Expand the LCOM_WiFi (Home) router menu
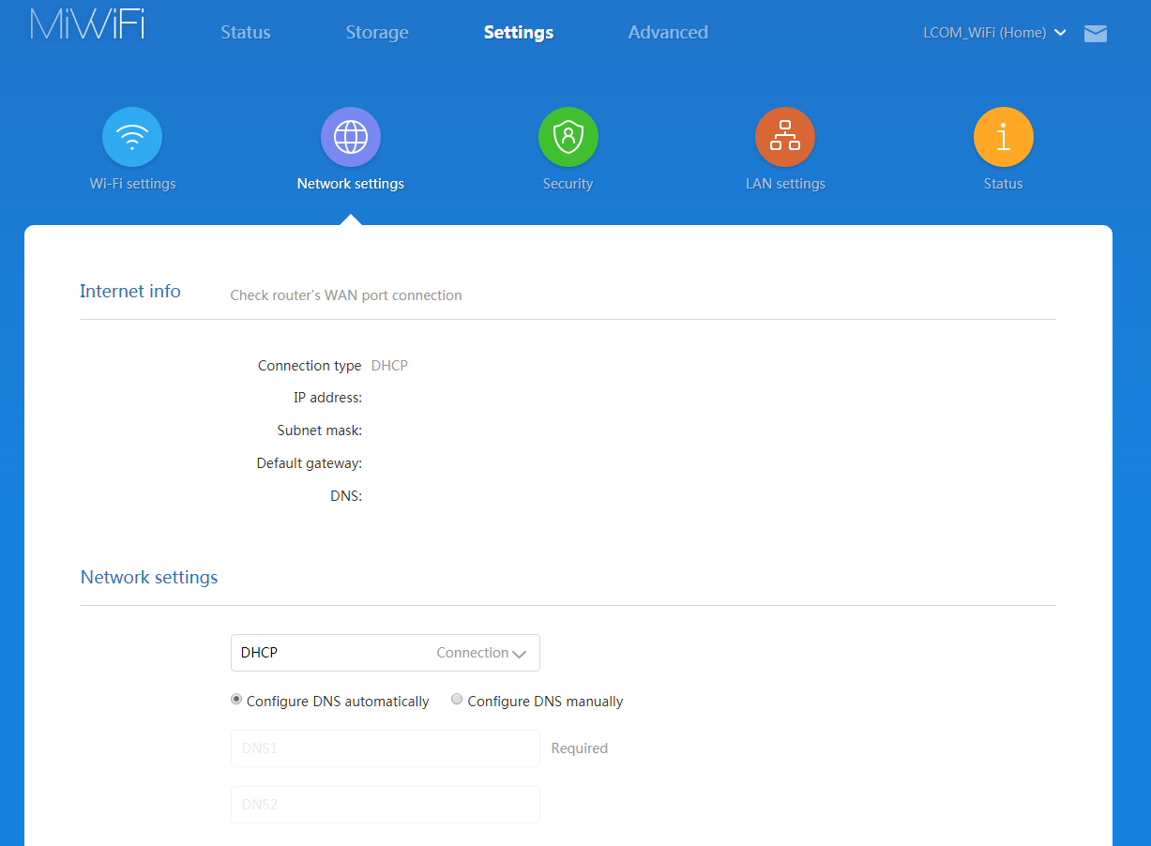 point(994,33)
